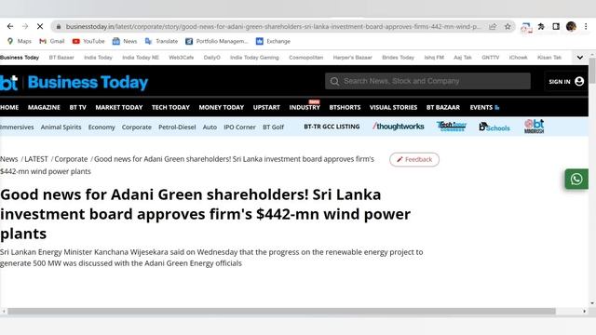Screen dimensions: 596x335
Task: Go back using the browser back arrow
Action: coord(10,26)
